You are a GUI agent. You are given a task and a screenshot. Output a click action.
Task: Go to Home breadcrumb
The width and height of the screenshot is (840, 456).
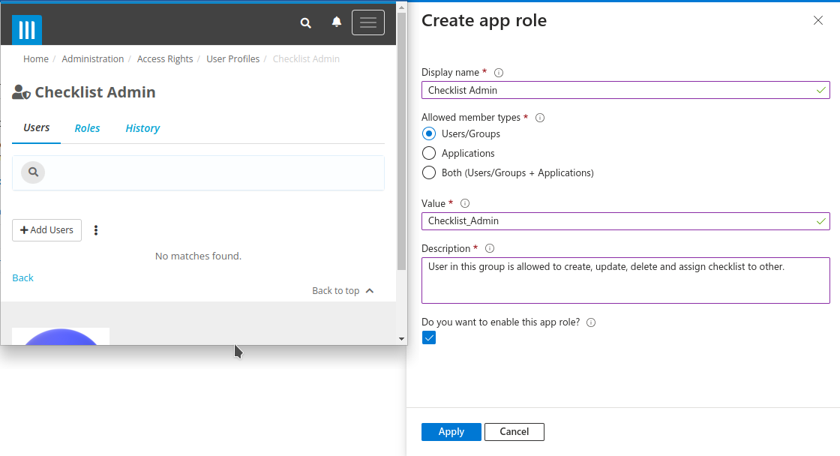pos(36,59)
